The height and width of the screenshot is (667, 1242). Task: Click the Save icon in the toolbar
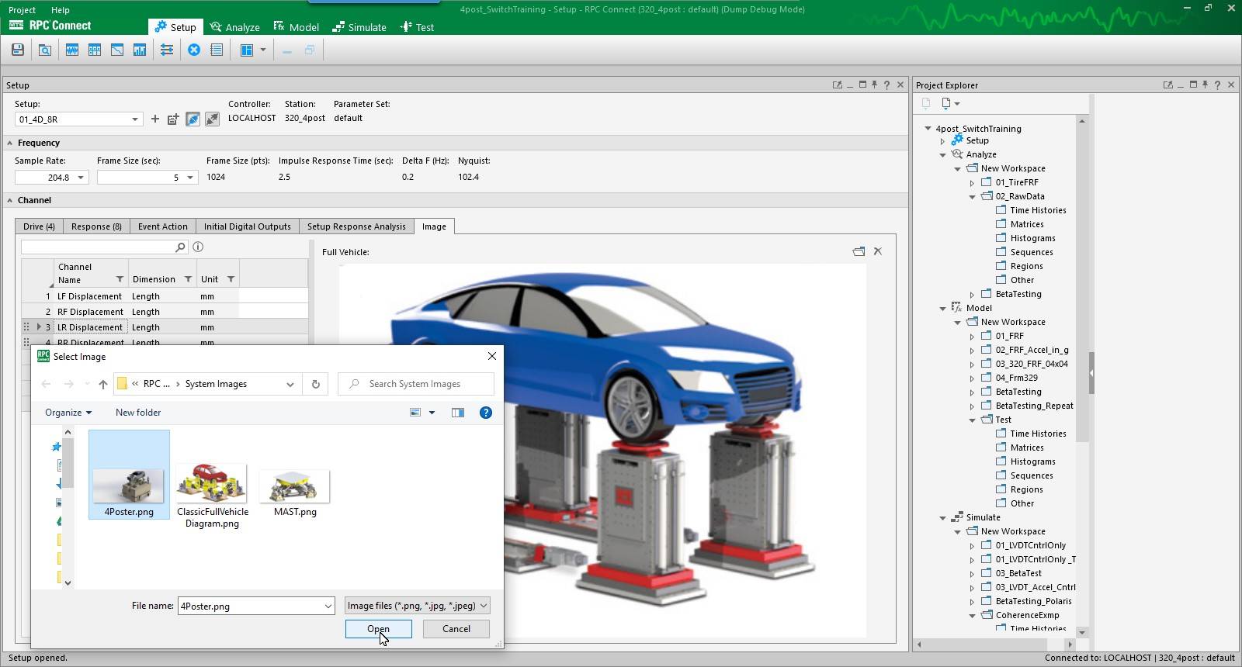point(17,50)
